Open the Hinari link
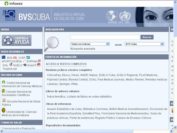Viewport: 177px width, 133px height. tap(75, 75)
